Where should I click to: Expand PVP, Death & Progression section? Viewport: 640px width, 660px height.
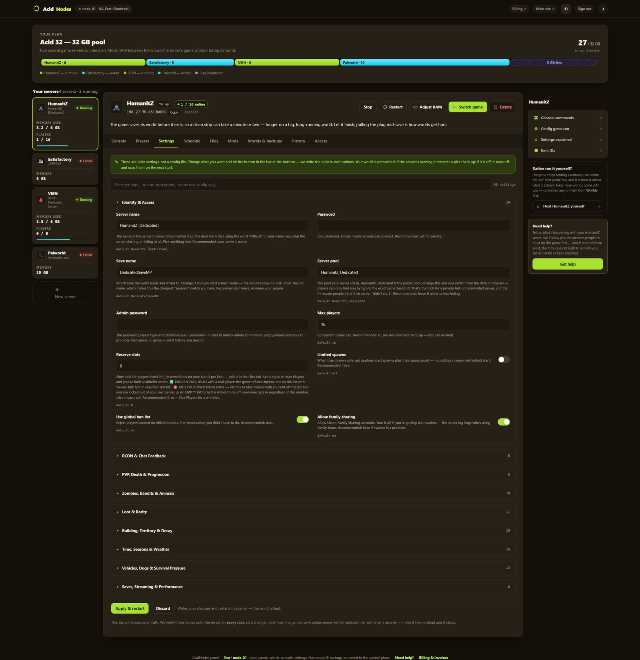pos(313,474)
